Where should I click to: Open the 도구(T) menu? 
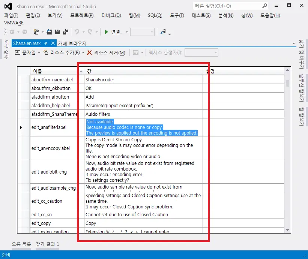[x=177, y=15]
